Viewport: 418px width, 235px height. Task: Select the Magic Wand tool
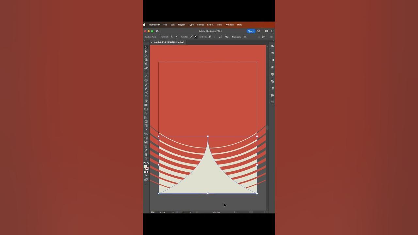(x=146, y=56)
